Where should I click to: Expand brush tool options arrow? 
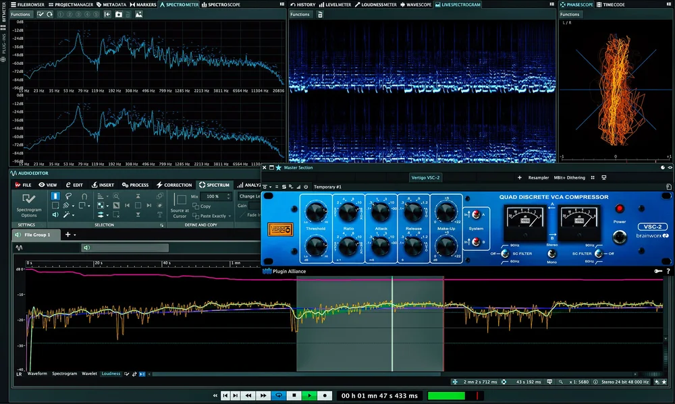[73, 206]
